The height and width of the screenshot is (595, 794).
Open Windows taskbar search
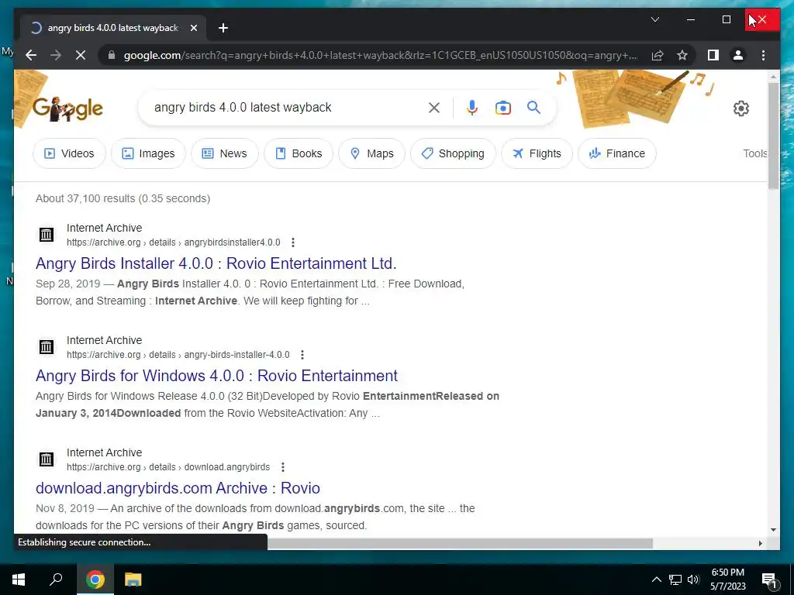(56, 580)
